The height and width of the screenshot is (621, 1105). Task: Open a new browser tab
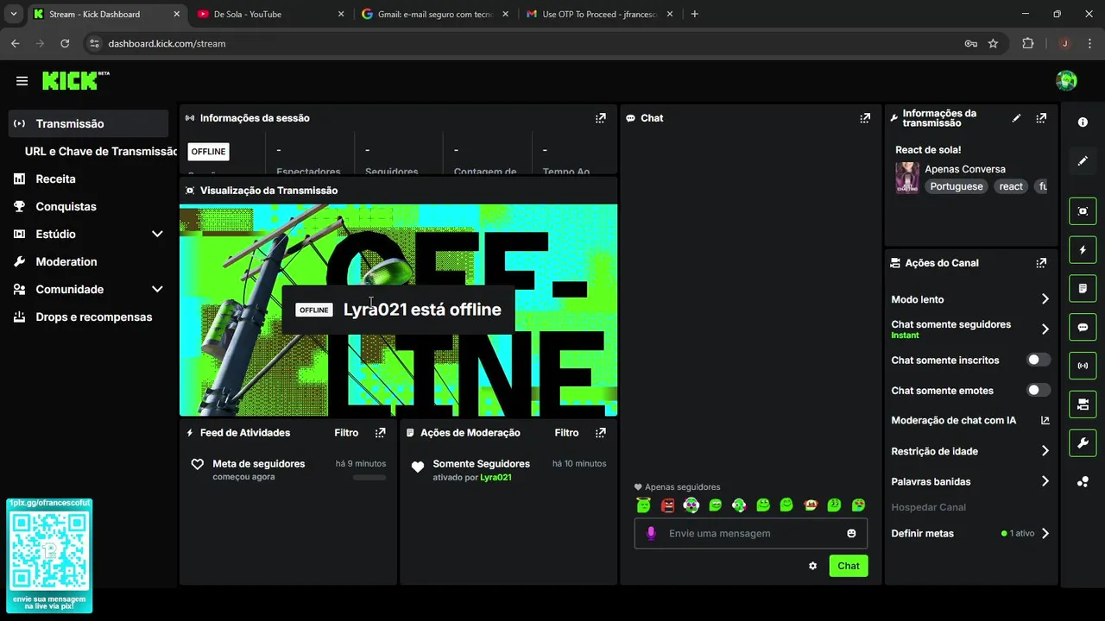coord(695,14)
